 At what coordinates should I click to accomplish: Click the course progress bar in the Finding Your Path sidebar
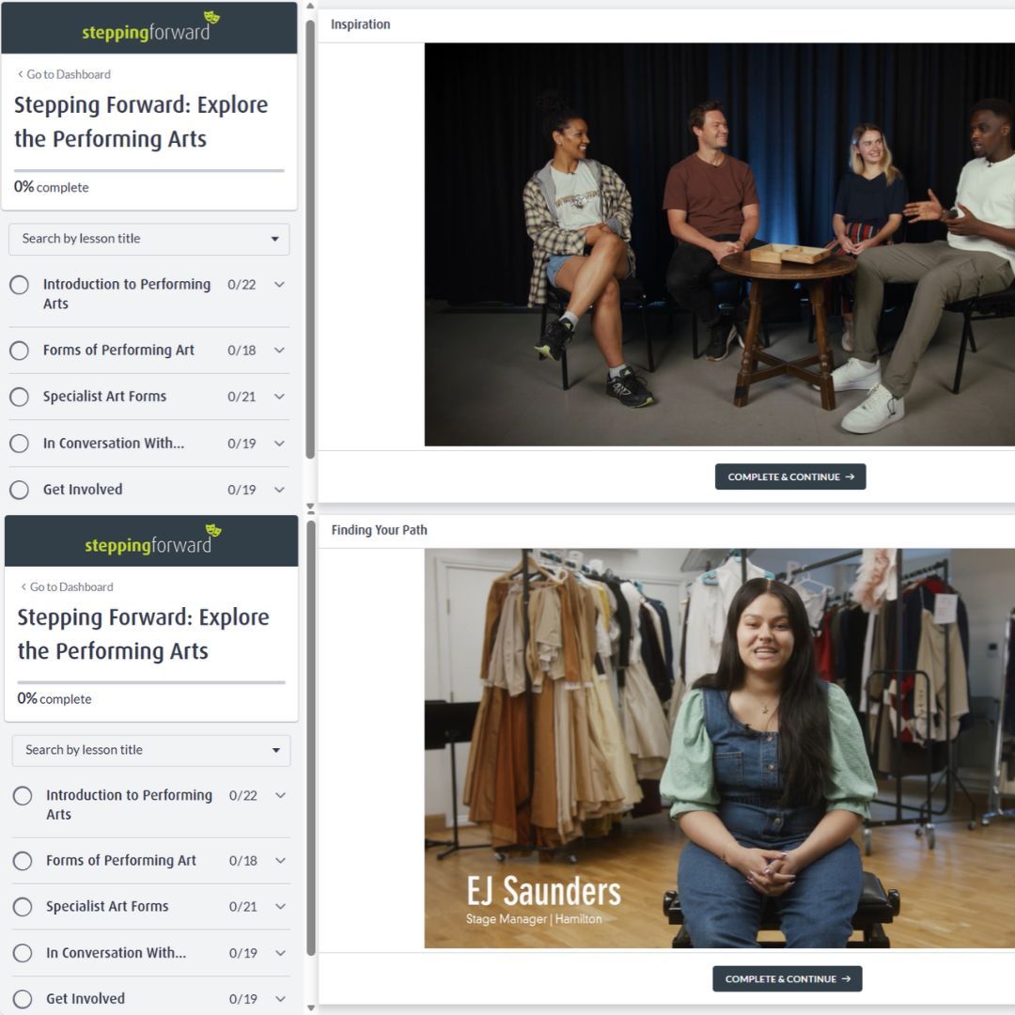click(151, 682)
